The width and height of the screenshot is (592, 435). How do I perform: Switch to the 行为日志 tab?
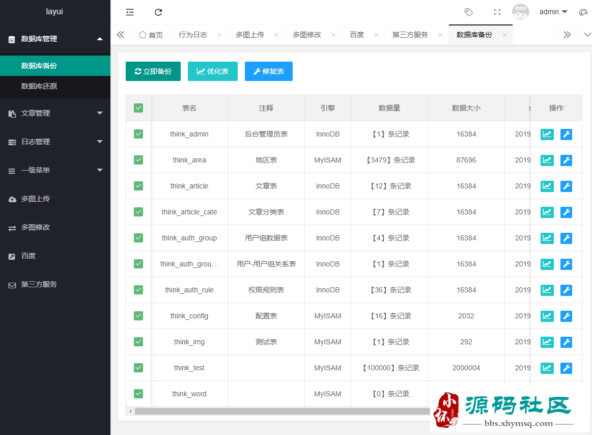pos(193,35)
